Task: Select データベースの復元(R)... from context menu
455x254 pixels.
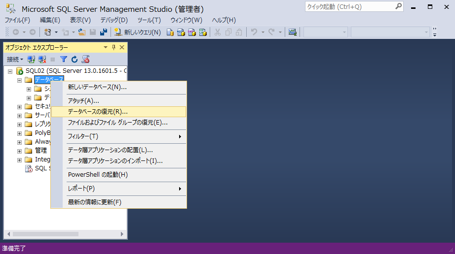Action: pos(98,112)
